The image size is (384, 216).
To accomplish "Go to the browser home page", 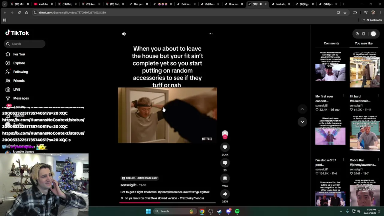I will click(26, 13).
